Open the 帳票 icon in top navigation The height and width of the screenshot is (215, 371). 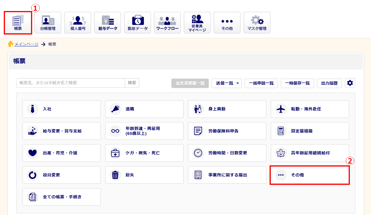point(18,23)
